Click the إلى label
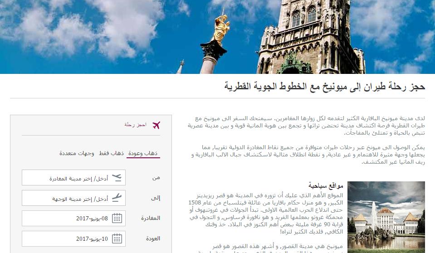This screenshot has height=253, width=435. pos(156,198)
